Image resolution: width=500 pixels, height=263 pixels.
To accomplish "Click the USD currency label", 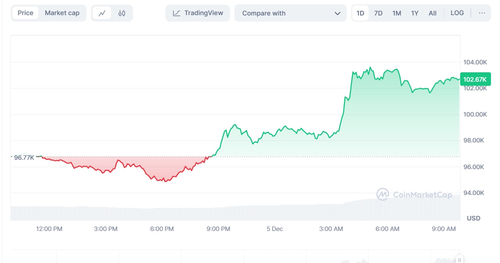I will click(474, 218).
